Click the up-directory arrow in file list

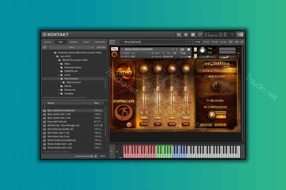(44, 107)
